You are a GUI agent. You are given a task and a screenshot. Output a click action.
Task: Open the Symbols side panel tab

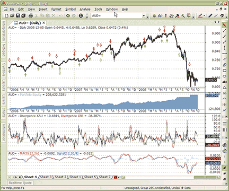(4, 70)
